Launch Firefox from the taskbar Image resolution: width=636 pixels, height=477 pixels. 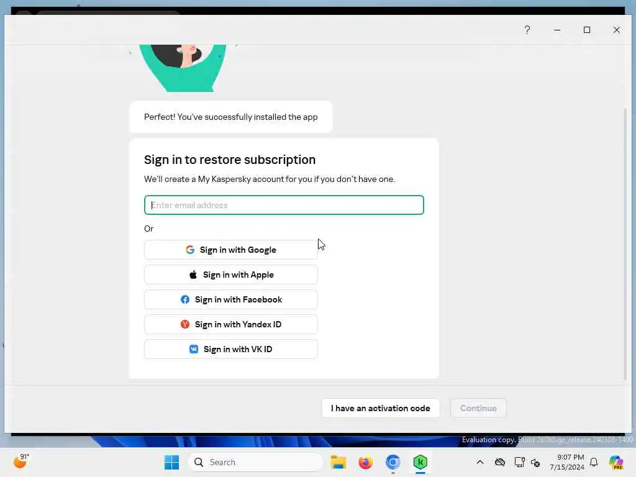tap(365, 462)
